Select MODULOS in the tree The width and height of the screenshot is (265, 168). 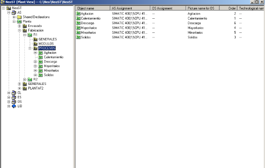tap(46, 44)
